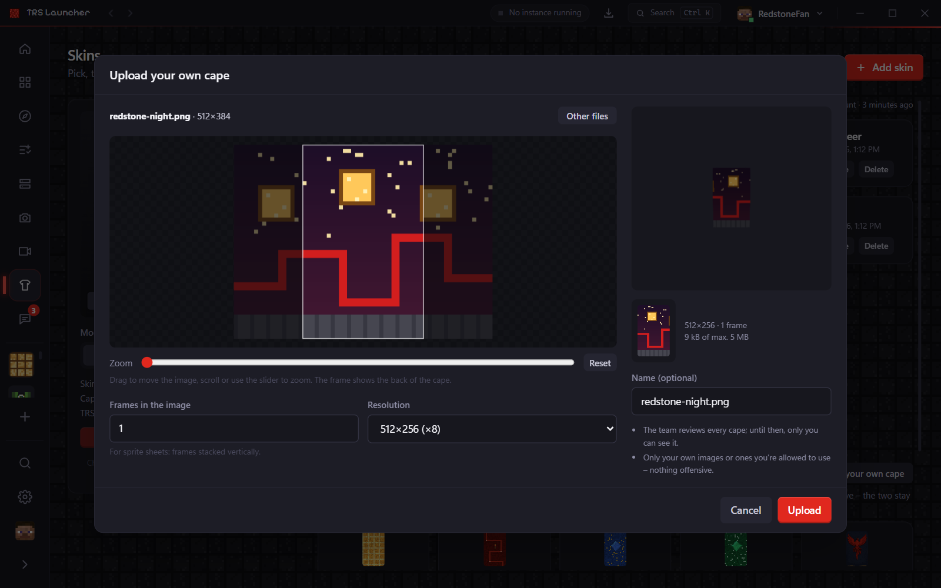Open the RedstoneFan account dropdown
941x588 pixels.
(x=780, y=14)
